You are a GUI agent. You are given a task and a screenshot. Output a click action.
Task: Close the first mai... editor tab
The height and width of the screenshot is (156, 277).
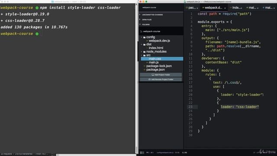point(258,8)
